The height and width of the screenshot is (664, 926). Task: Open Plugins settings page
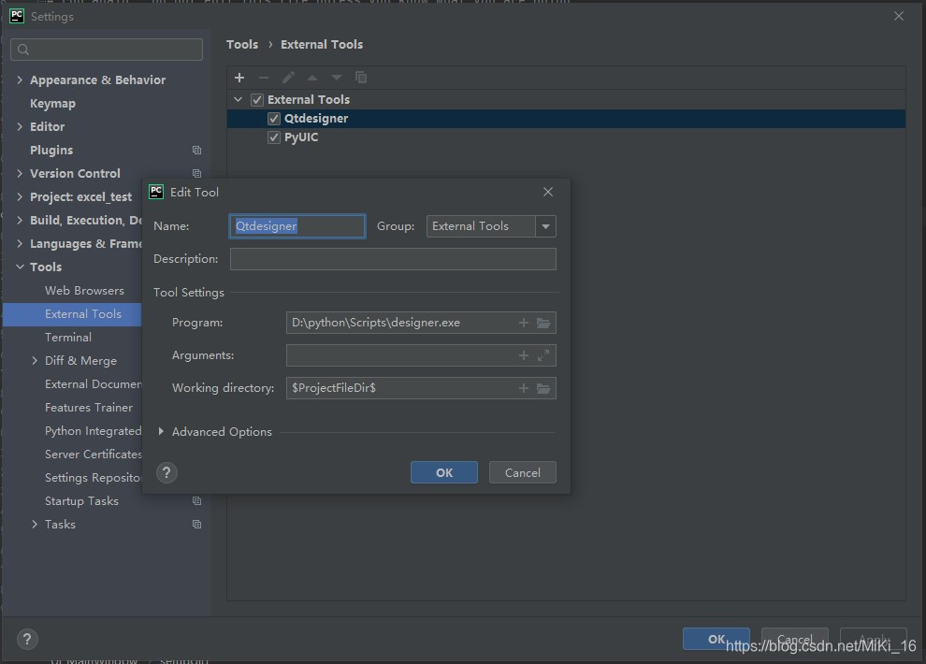[51, 151]
